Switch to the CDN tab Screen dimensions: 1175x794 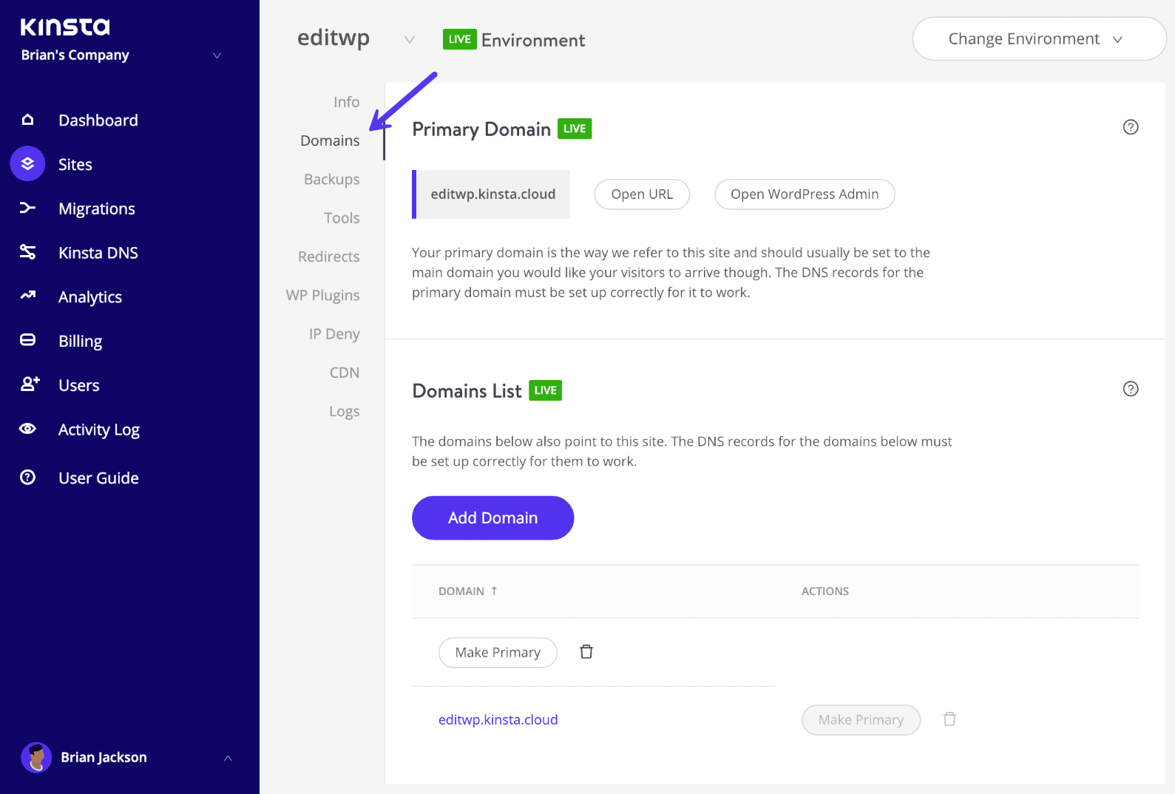point(345,373)
